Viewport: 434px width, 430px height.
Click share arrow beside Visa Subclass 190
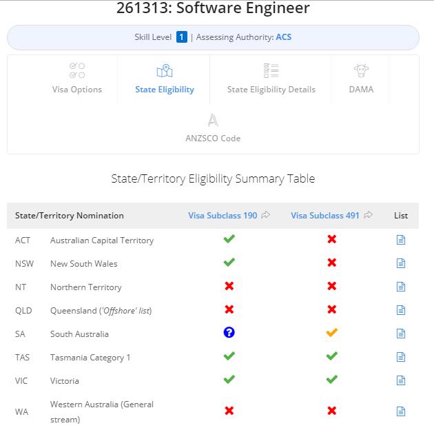click(265, 215)
